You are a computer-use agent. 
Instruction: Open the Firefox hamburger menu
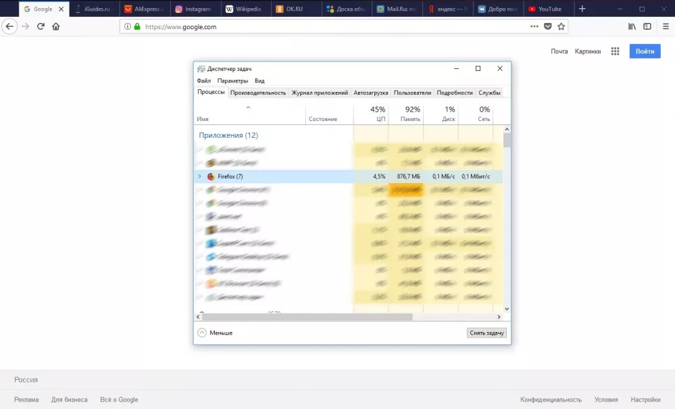coord(666,26)
